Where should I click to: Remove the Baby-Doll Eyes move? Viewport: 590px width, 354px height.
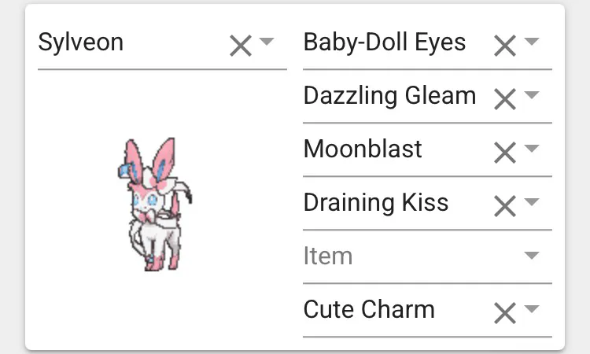click(504, 46)
